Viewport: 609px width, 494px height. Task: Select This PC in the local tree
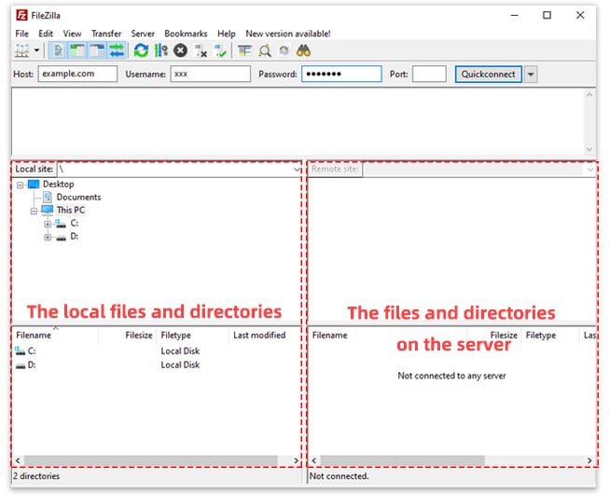pos(70,210)
